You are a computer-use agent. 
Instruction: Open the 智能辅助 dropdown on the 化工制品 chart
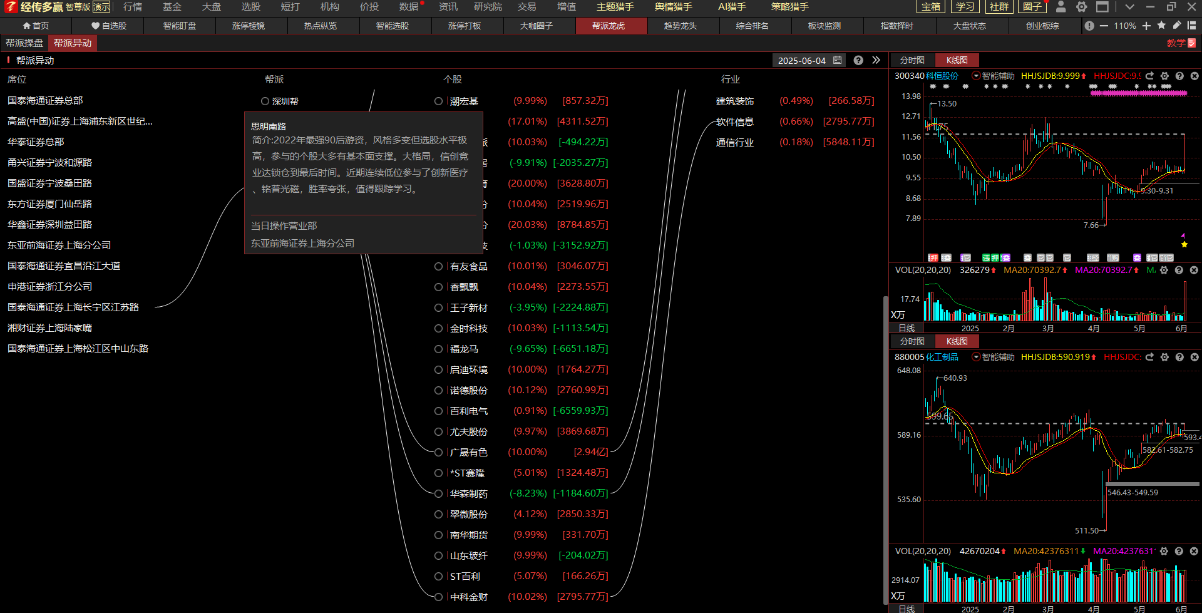pyautogui.click(x=976, y=357)
